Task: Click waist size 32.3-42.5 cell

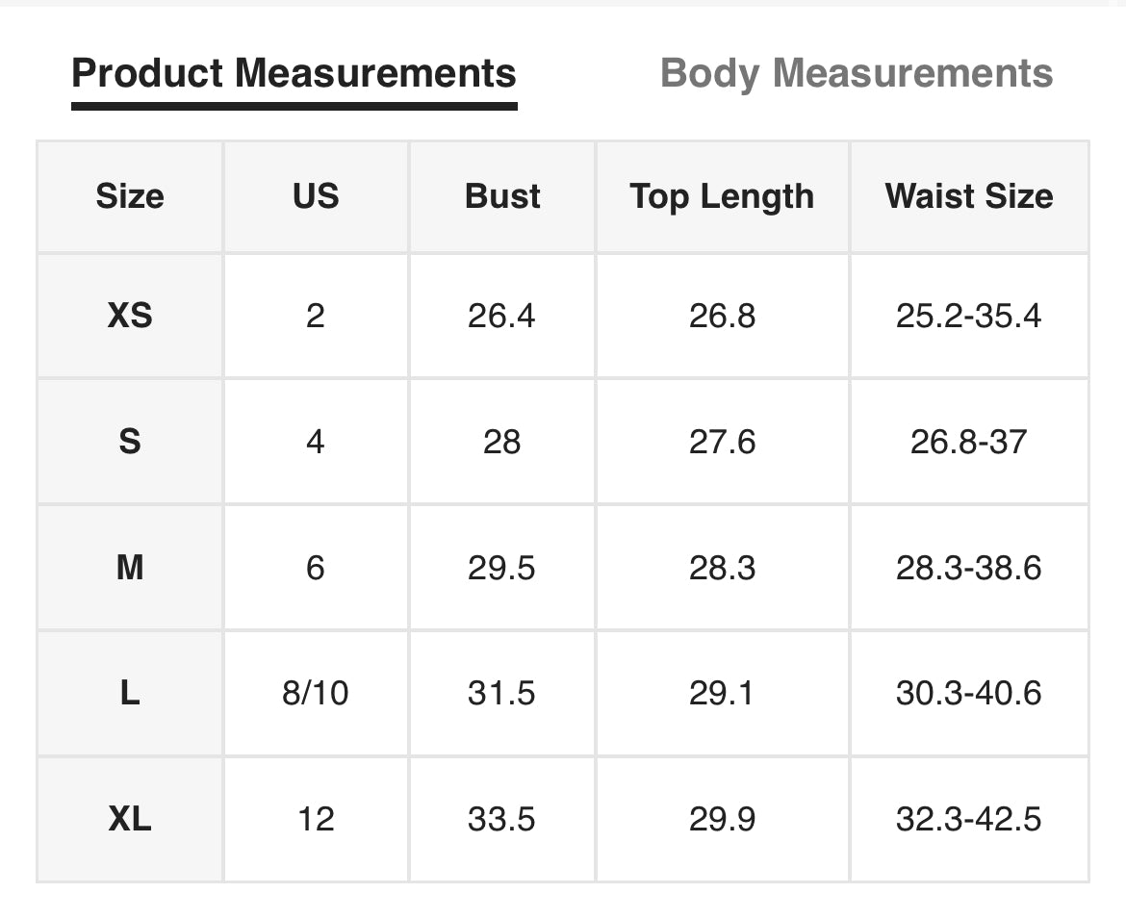Action: click(969, 819)
